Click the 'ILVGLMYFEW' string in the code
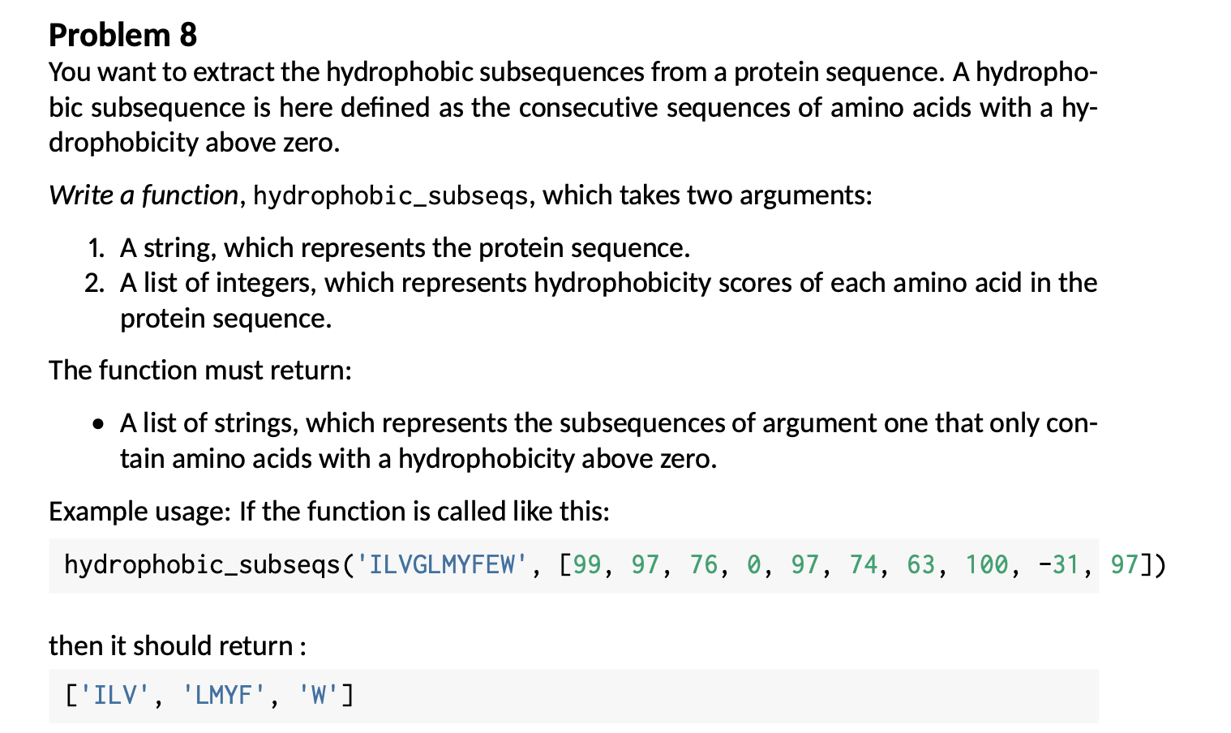This screenshot has height=733, width=1231. point(442,564)
